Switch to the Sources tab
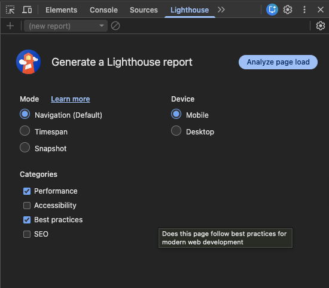The width and height of the screenshot is (329, 288). pyautogui.click(x=144, y=10)
